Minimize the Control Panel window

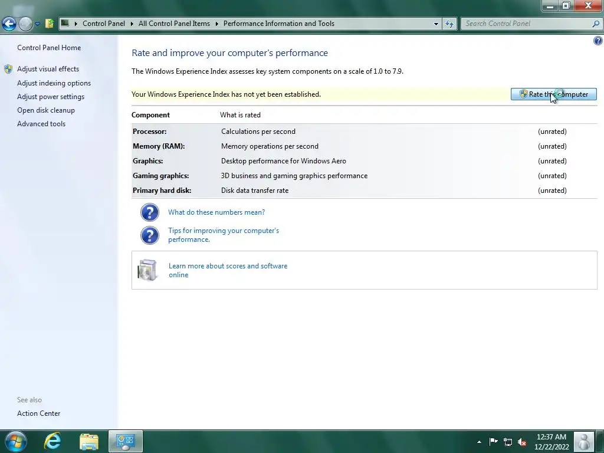tap(550, 6)
